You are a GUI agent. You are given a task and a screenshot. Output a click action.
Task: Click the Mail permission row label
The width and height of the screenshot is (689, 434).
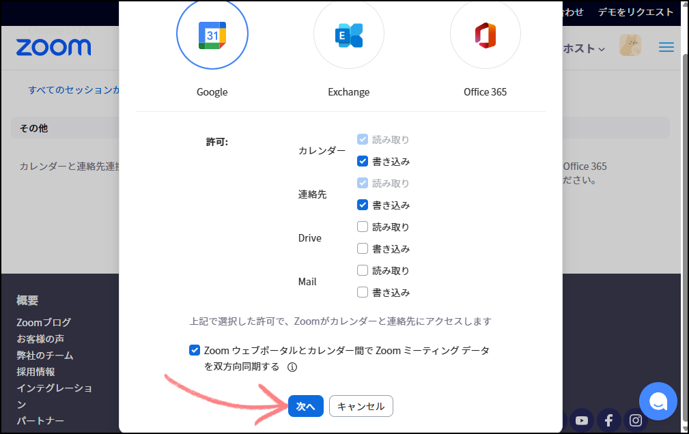(307, 282)
